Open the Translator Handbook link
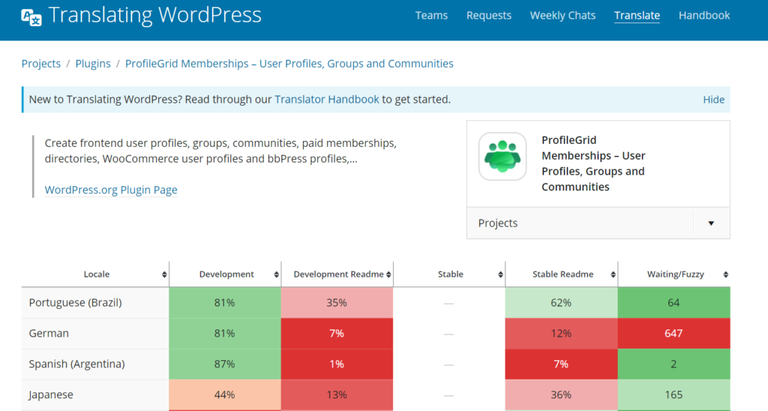The height and width of the screenshot is (411, 768). [326, 100]
